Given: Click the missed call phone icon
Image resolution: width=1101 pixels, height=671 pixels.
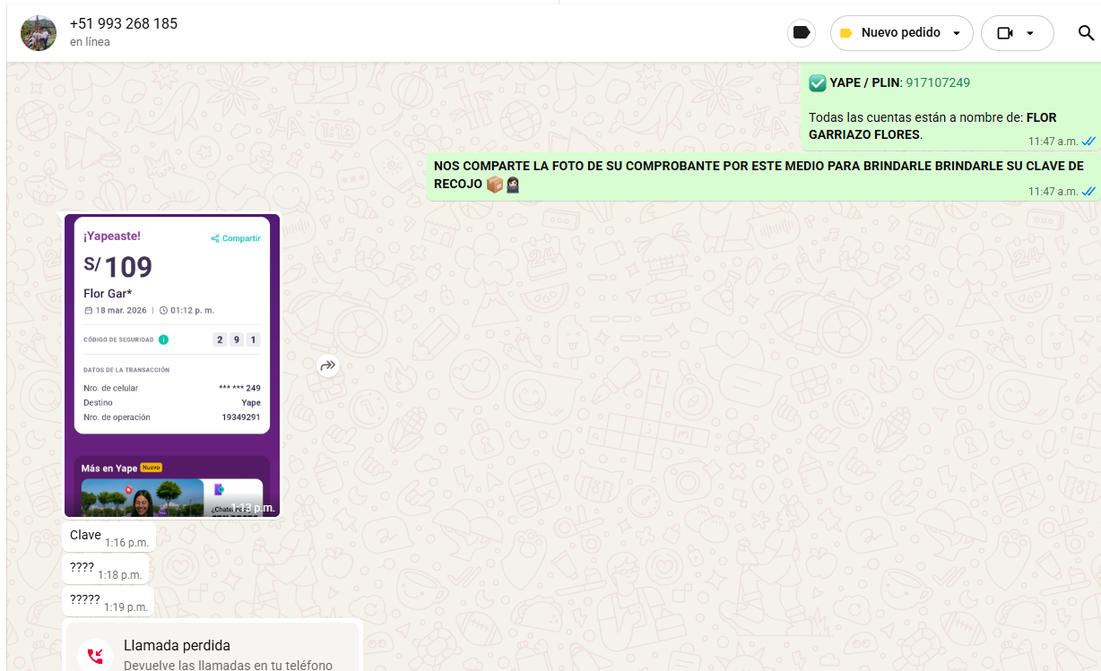Looking at the screenshot, I should 95,655.
